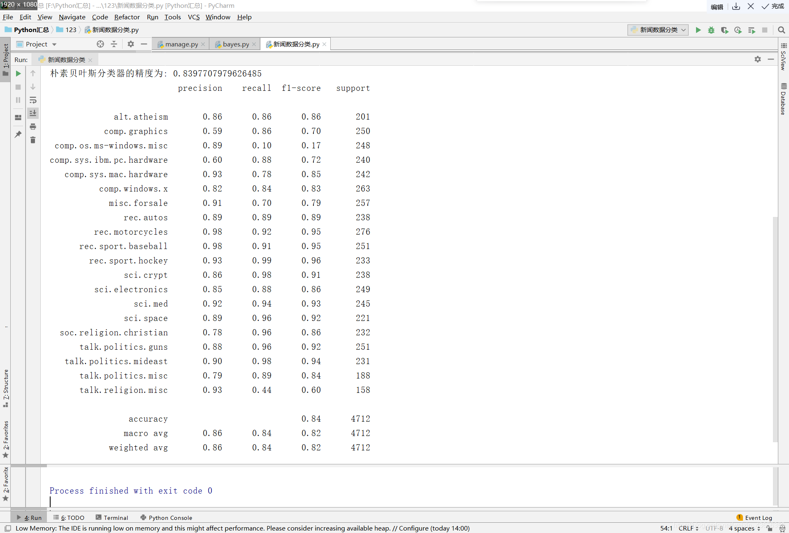Hide the Project panel
The height and width of the screenshot is (533, 789).
[x=144, y=44]
